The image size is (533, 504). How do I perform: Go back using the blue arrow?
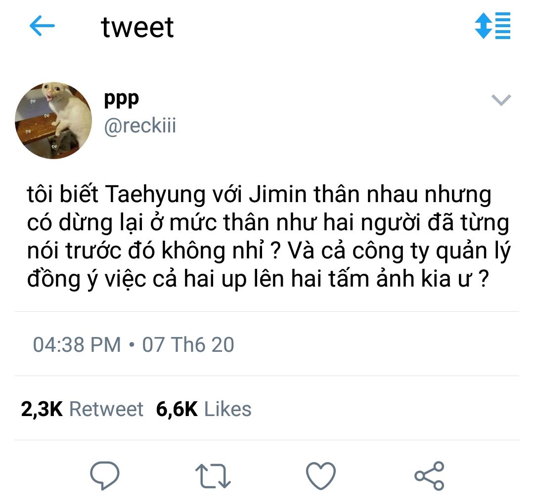42,26
